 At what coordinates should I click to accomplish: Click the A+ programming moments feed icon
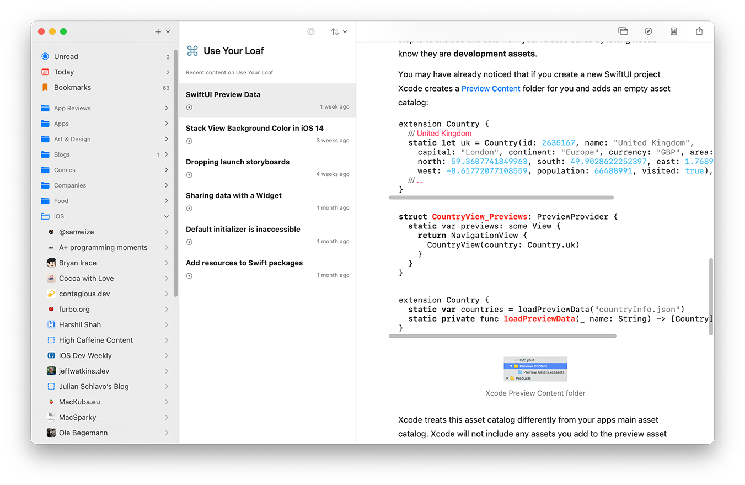(x=51, y=247)
